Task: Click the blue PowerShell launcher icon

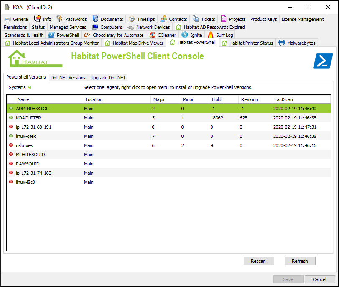Action: [x=322, y=61]
